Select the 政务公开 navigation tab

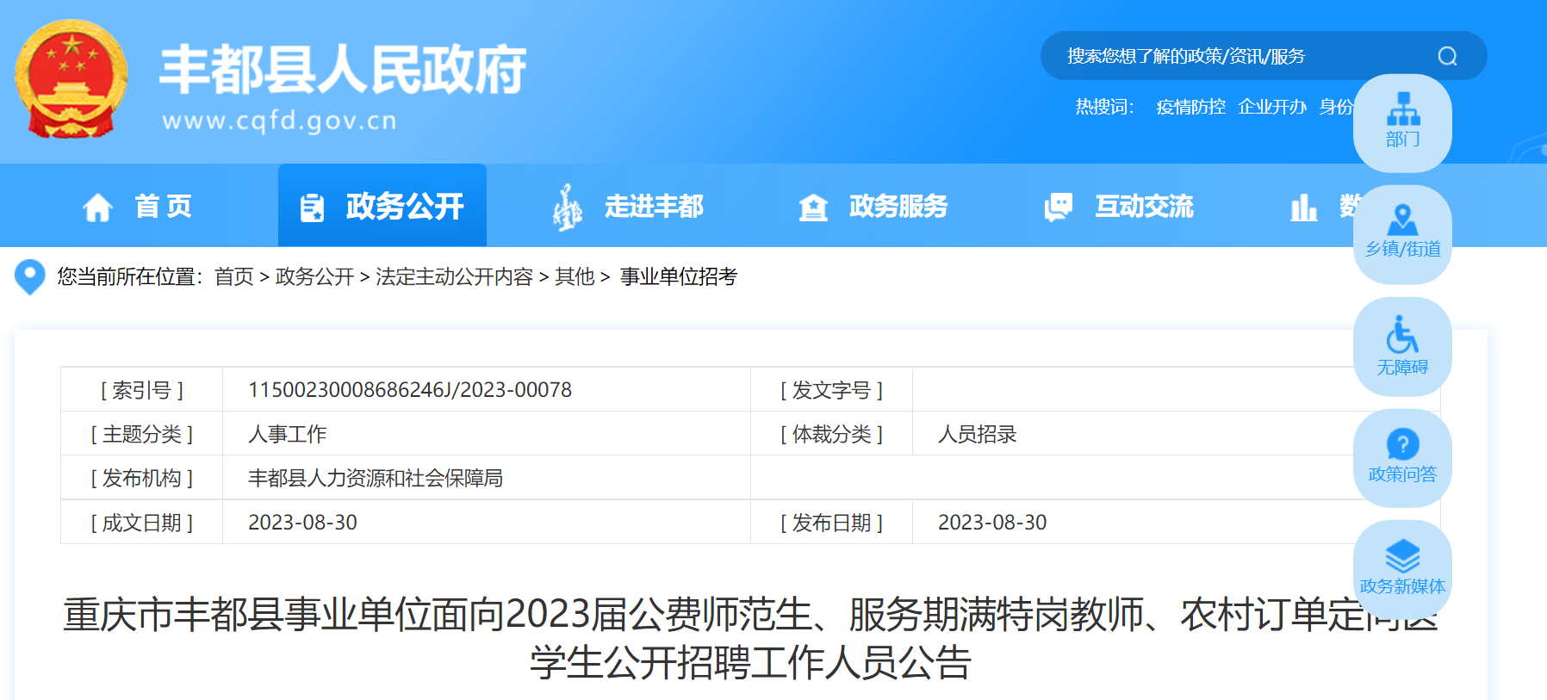382,206
